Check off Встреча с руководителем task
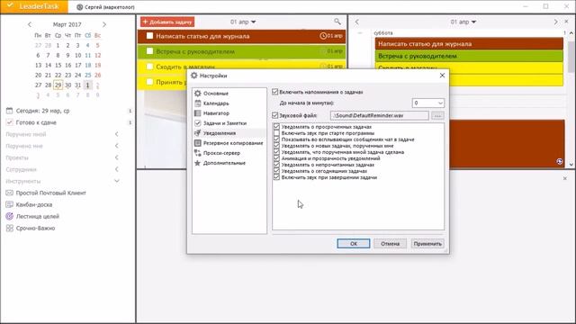 pyautogui.click(x=149, y=51)
